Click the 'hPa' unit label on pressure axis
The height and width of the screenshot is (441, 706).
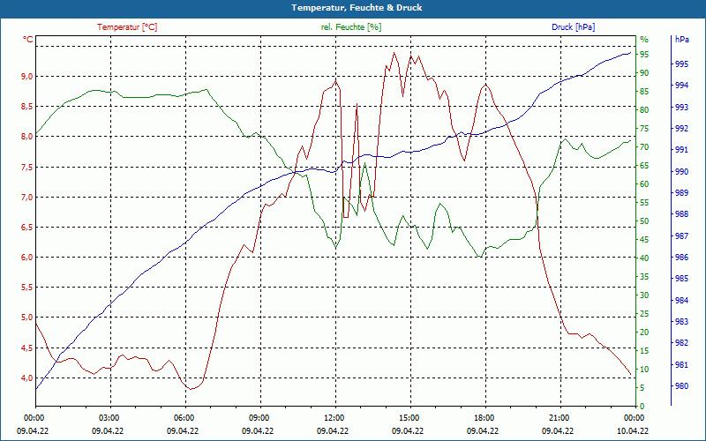point(682,40)
